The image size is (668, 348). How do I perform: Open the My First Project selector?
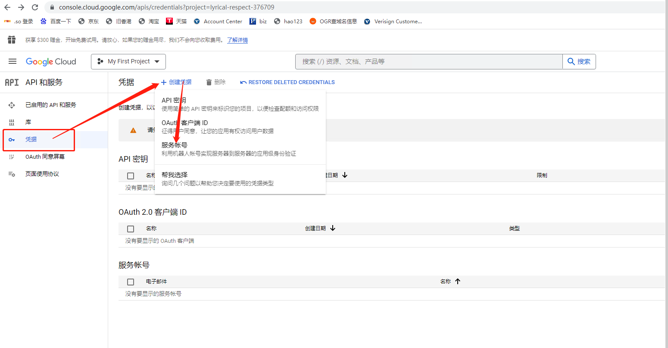(128, 61)
